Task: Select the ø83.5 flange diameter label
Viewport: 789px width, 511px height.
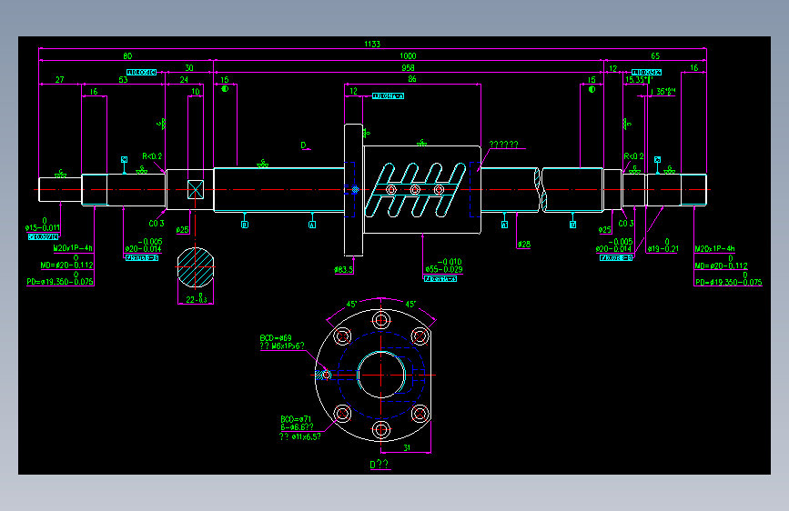Action: pyautogui.click(x=344, y=269)
